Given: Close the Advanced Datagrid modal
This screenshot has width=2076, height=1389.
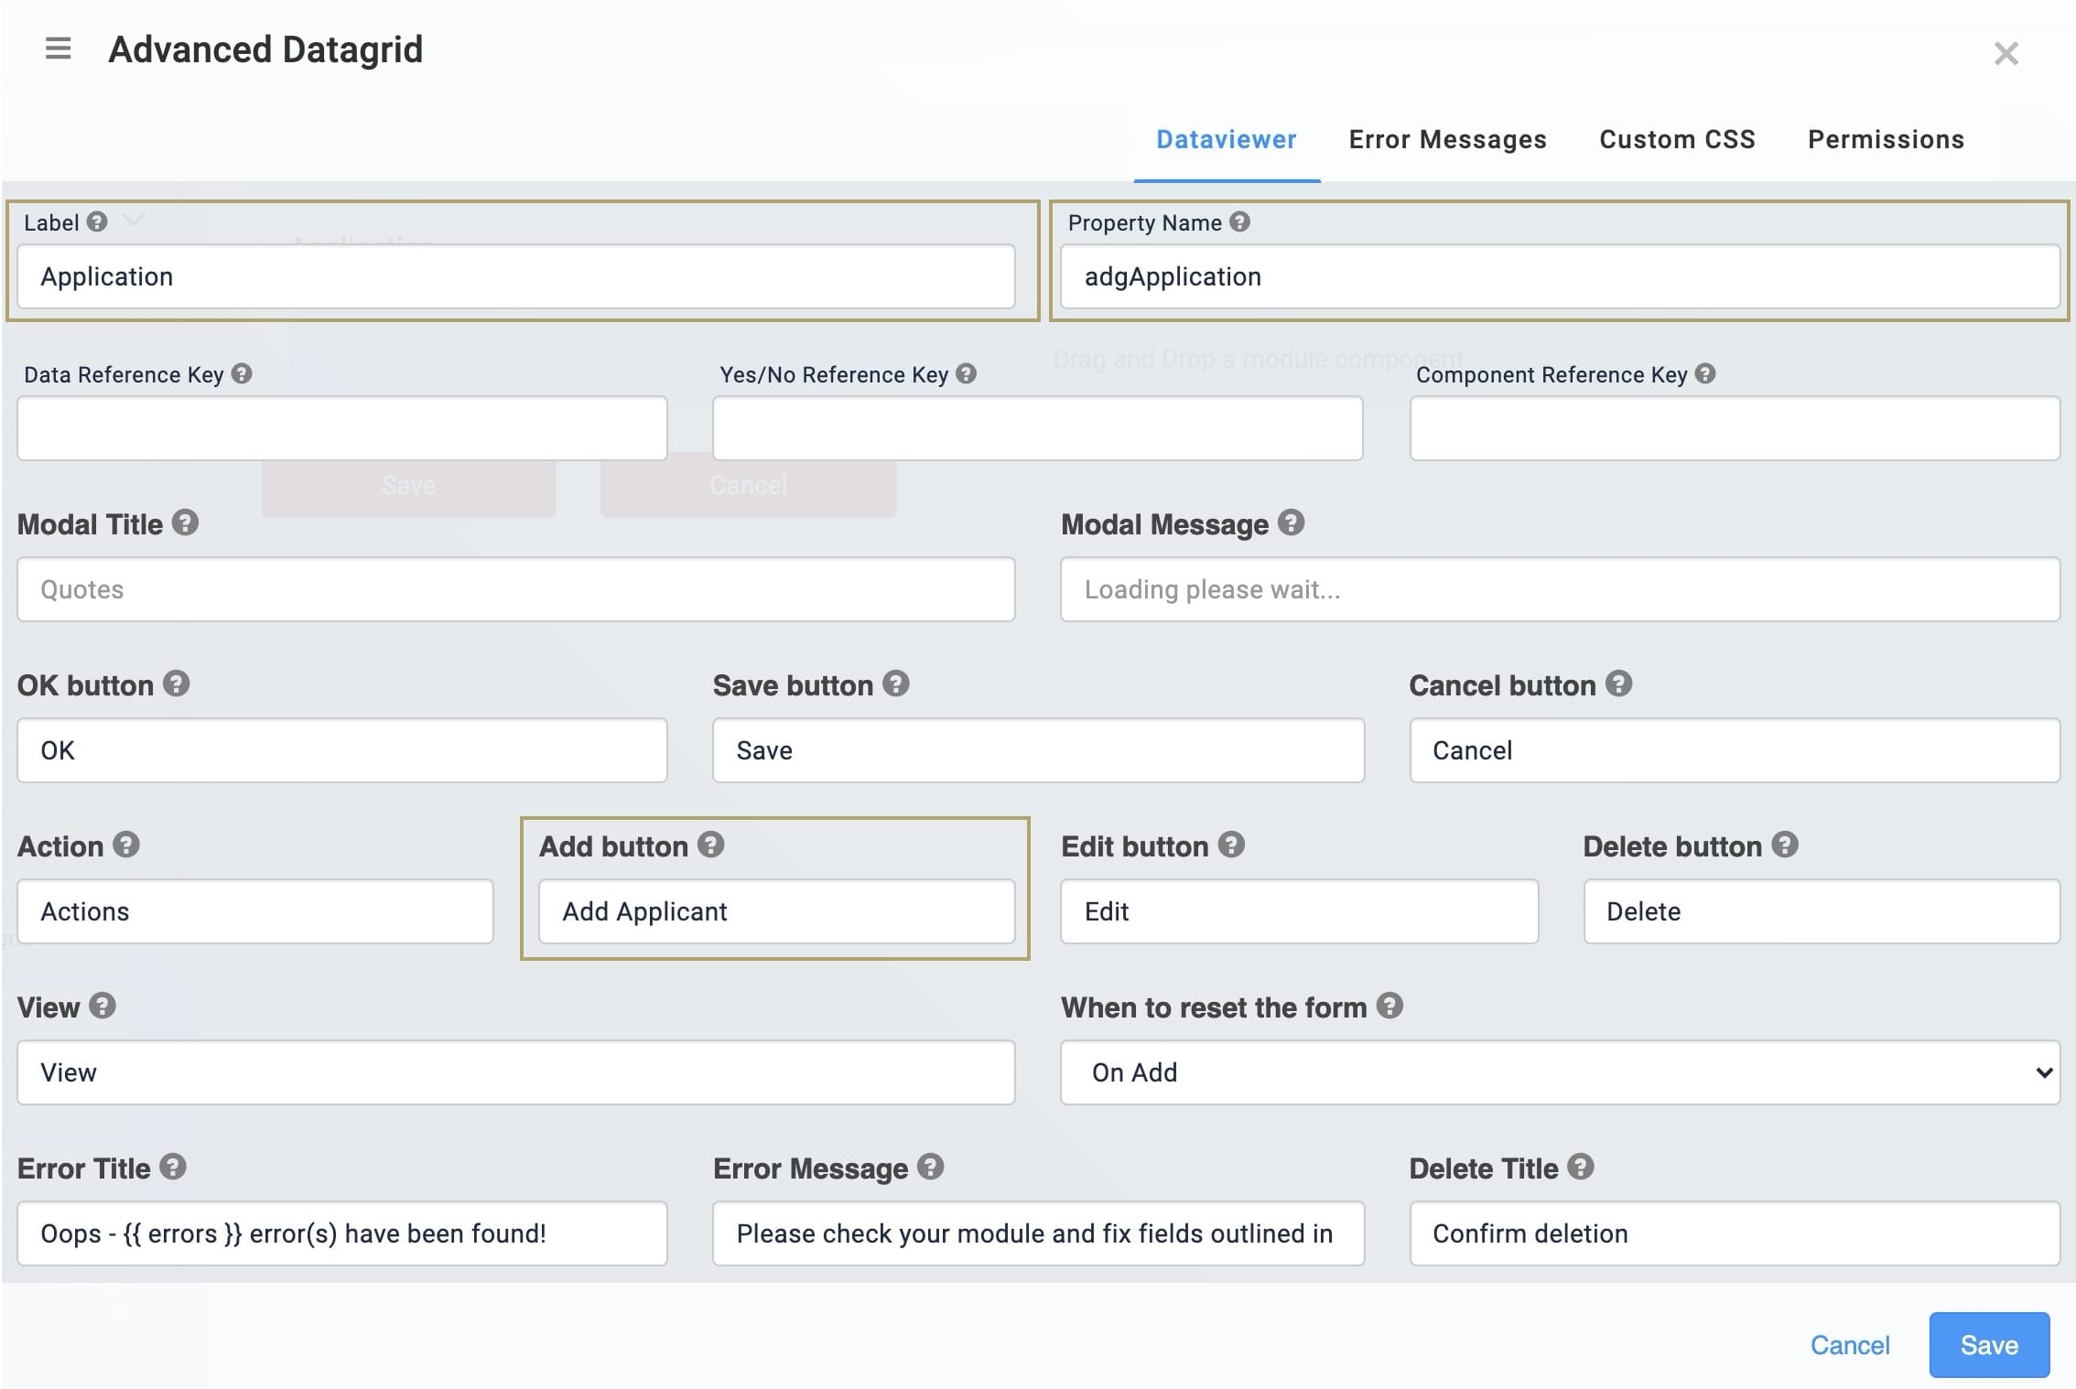Looking at the screenshot, I should pos(2006,54).
